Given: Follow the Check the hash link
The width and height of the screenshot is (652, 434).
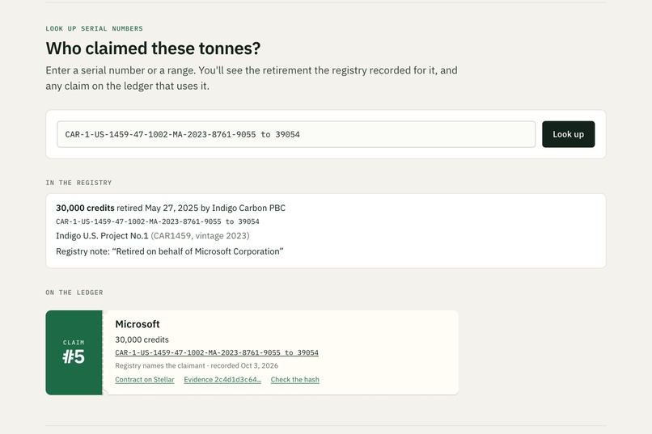Looking at the screenshot, I should point(294,380).
